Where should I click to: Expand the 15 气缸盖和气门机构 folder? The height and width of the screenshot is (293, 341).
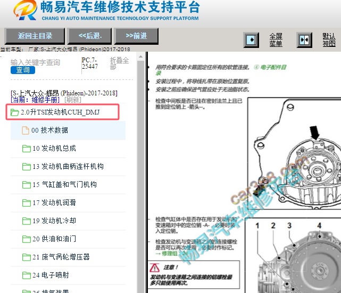68,184
